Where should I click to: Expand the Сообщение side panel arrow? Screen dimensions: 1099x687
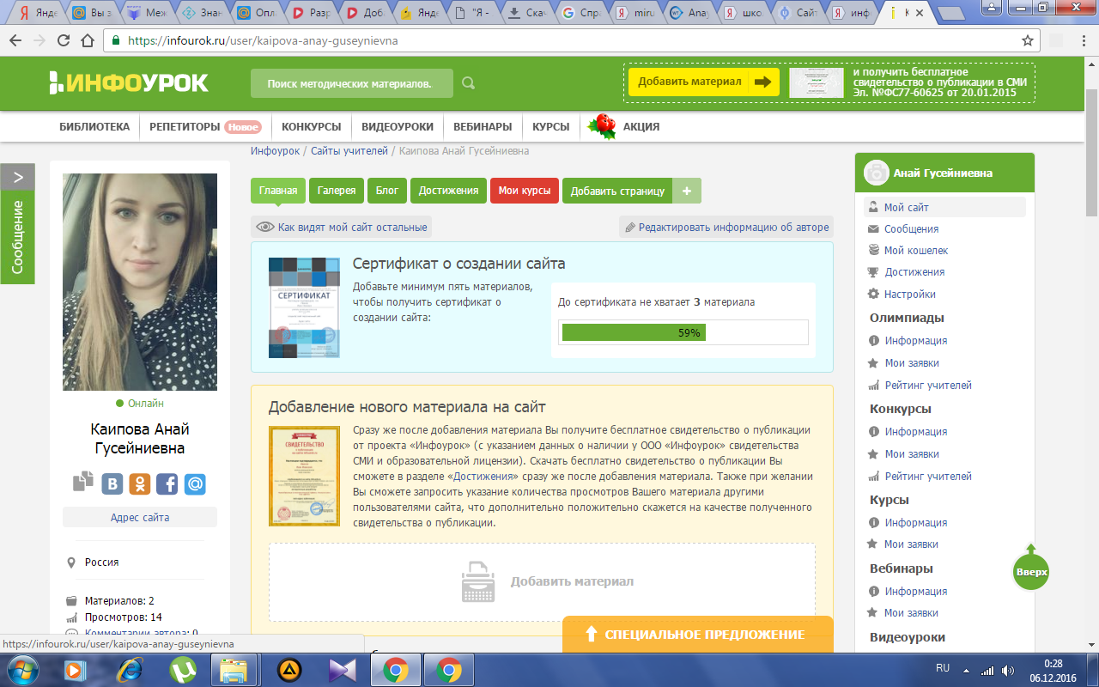[17, 177]
